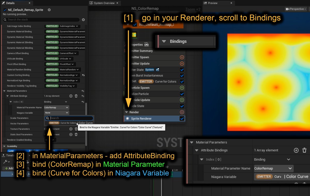This screenshot has width=310, height=196.
Task: Click the emitter thumbnail icon in node
Action: pyautogui.click(x=134, y=35)
